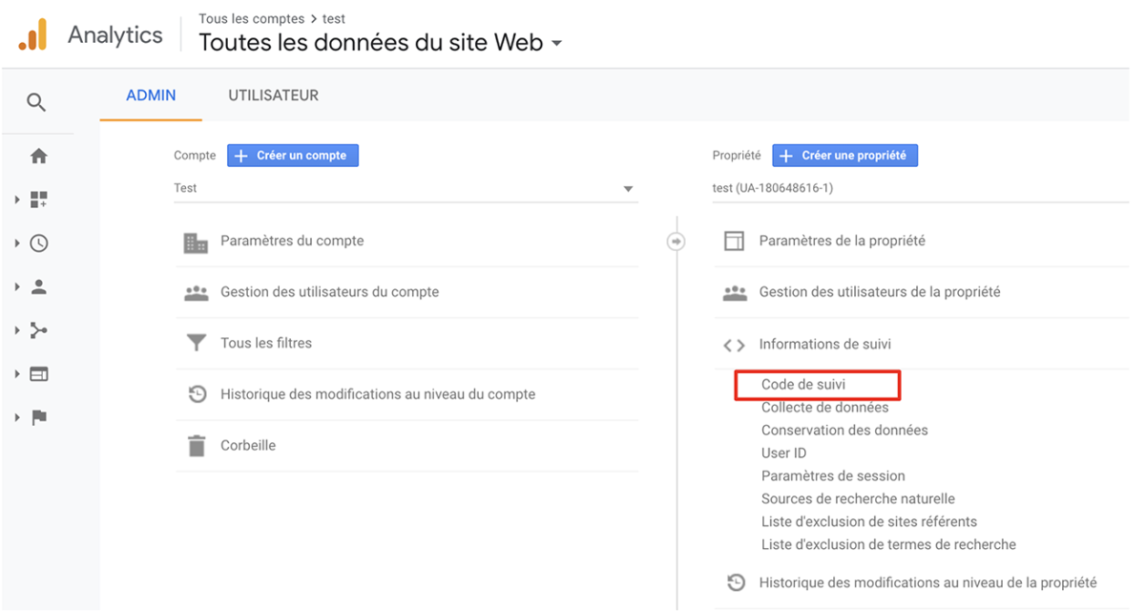Image resolution: width=1145 pixels, height=612 pixels.
Task: Switch to the ADMIN tab
Action: pos(151,95)
